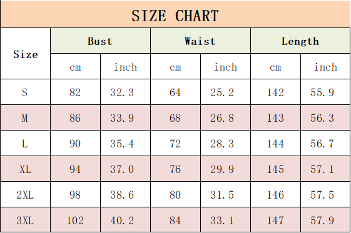351x233 pixels.
Task: Click the 35.4 bust inch cell
Action: click(x=125, y=143)
